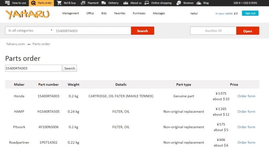Click the red Open button
269x154 pixels.
(x=248, y=31)
